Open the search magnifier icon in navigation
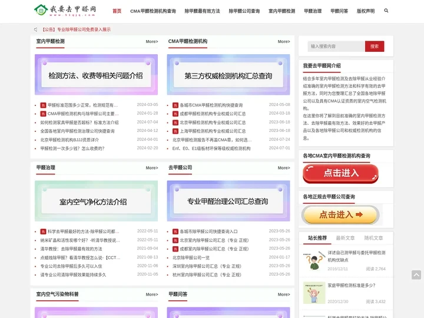 (x=386, y=11)
